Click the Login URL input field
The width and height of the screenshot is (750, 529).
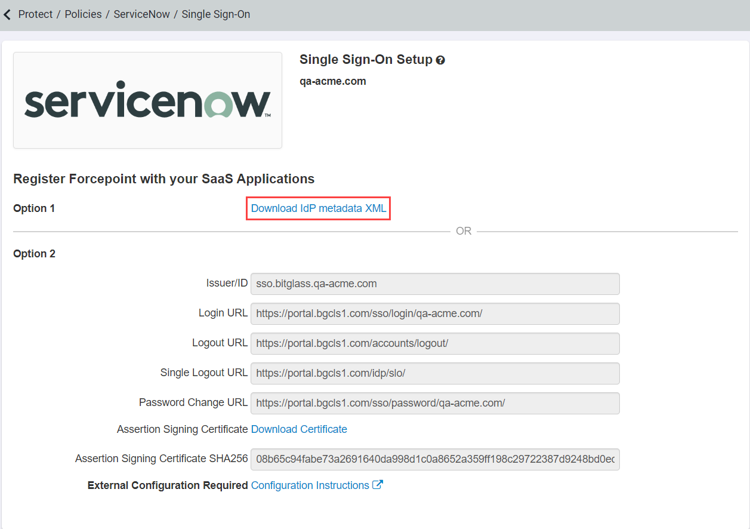[x=436, y=313]
